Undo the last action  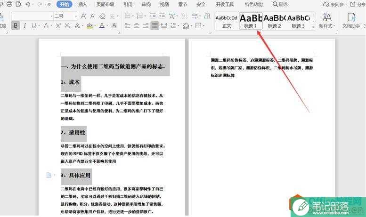click(27, 4)
